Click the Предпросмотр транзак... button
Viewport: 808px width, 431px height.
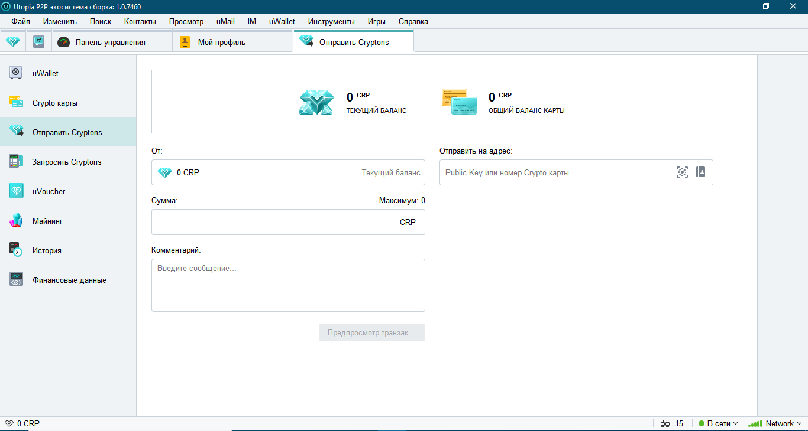(x=372, y=332)
